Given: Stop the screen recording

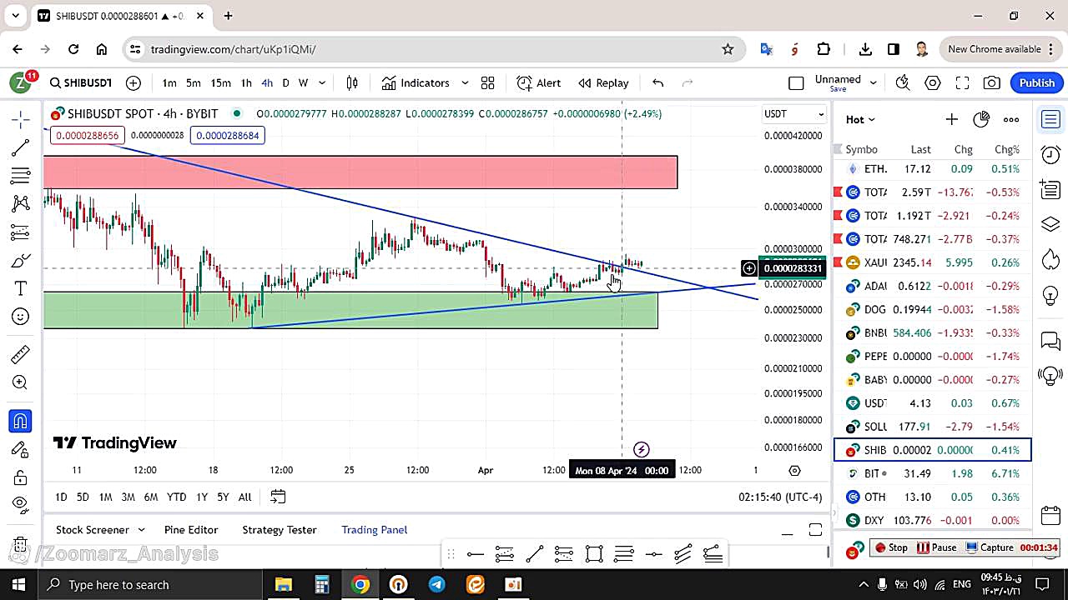Looking at the screenshot, I should click(x=891, y=547).
